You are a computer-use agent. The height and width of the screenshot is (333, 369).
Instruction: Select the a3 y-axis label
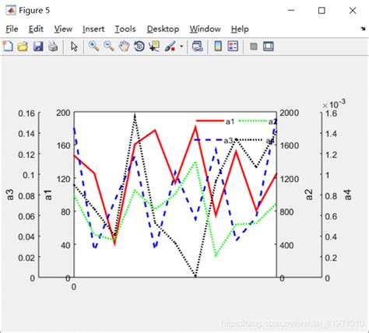[x=9, y=195]
